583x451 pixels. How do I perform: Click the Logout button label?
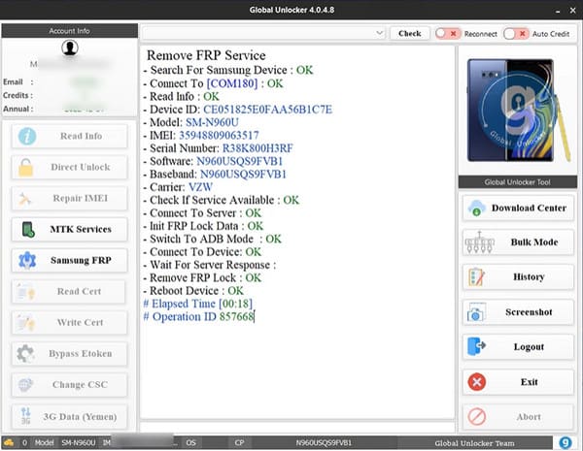529,346
